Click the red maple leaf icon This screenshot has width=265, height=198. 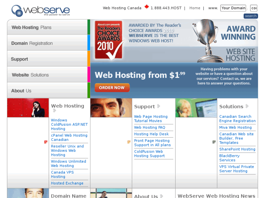pyautogui.click(x=147, y=7)
